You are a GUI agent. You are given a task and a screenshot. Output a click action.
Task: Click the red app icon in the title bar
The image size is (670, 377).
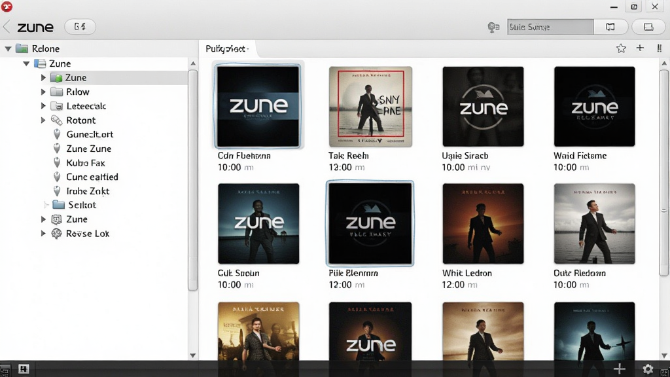click(x=7, y=7)
